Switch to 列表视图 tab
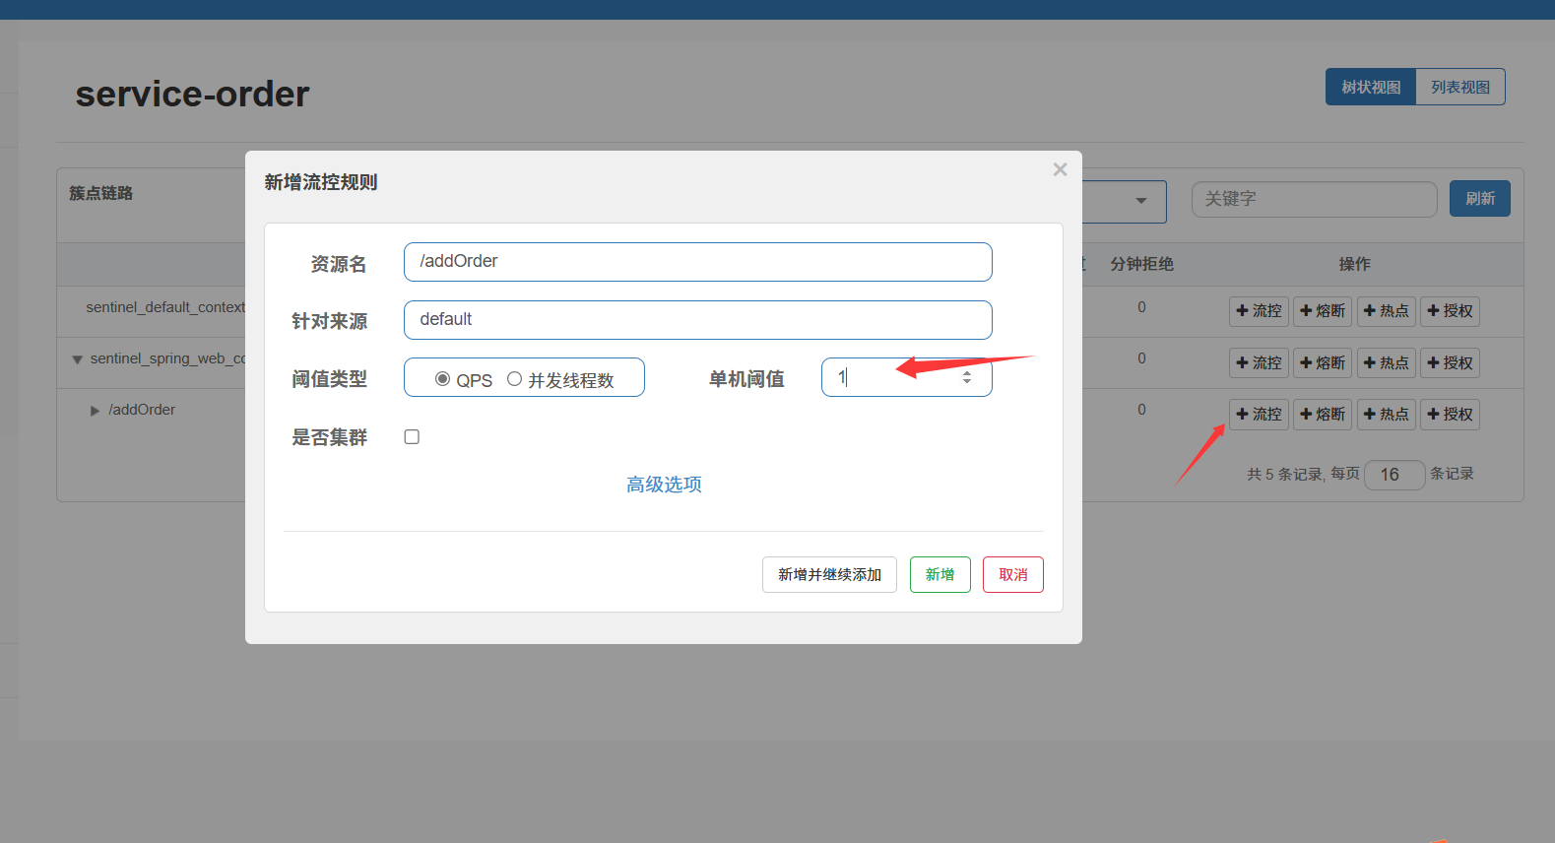This screenshot has height=843, width=1555. pyautogui.click(x=1459, y=87)
